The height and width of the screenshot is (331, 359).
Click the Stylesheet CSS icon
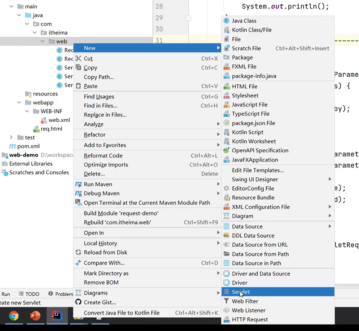point(226,96)
